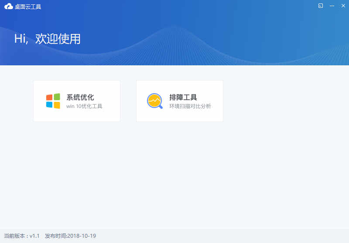
Task: Click the '桌面云工具' window title
Action: pyautogui.click(x=28, y=7)
